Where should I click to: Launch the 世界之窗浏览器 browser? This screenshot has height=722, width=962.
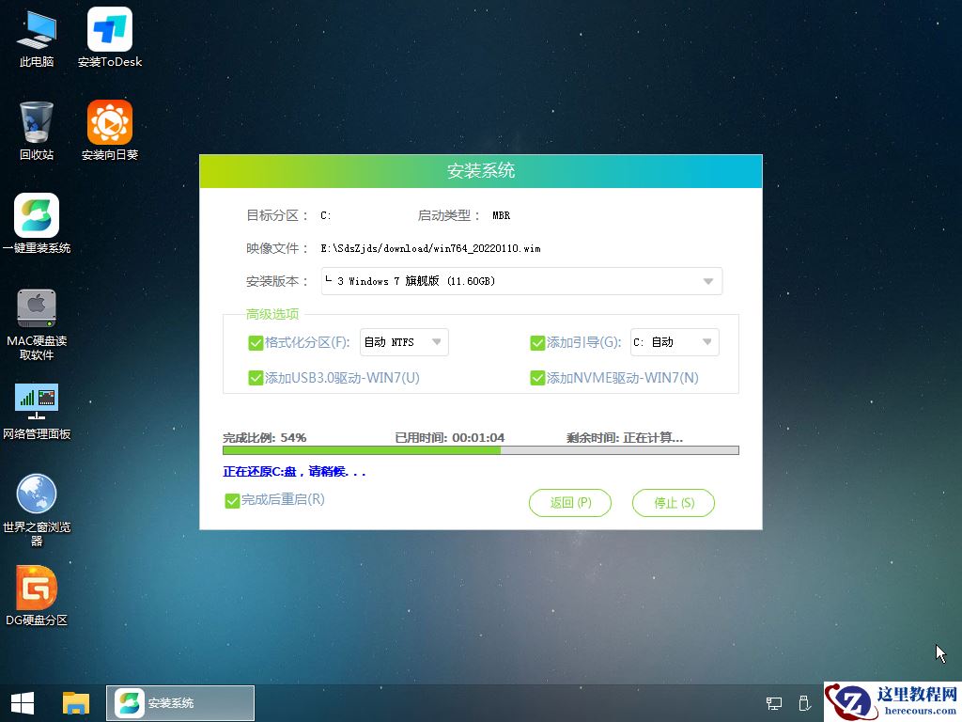tap(36, 501)
